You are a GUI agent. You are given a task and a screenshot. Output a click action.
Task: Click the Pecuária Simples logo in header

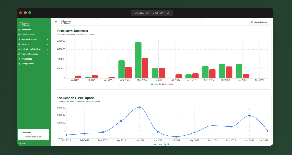click(66, 22)
